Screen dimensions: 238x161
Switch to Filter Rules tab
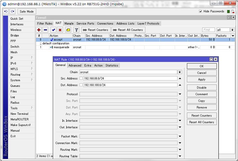[45, 23]
